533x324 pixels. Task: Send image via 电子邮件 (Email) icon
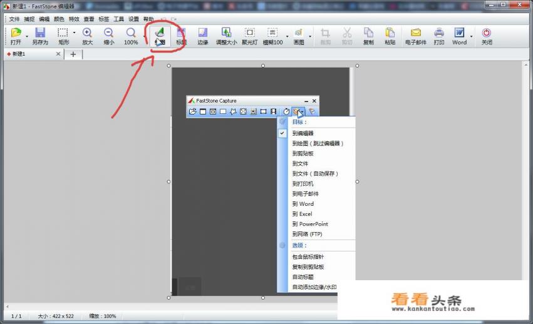[415, 35]
